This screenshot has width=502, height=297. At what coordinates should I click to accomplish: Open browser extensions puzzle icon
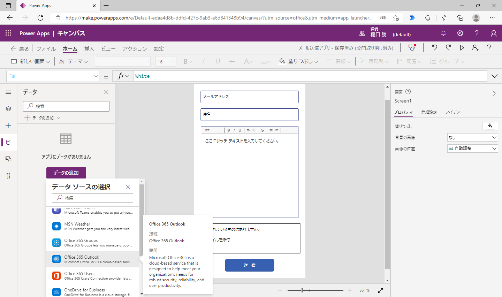[428, 18]
